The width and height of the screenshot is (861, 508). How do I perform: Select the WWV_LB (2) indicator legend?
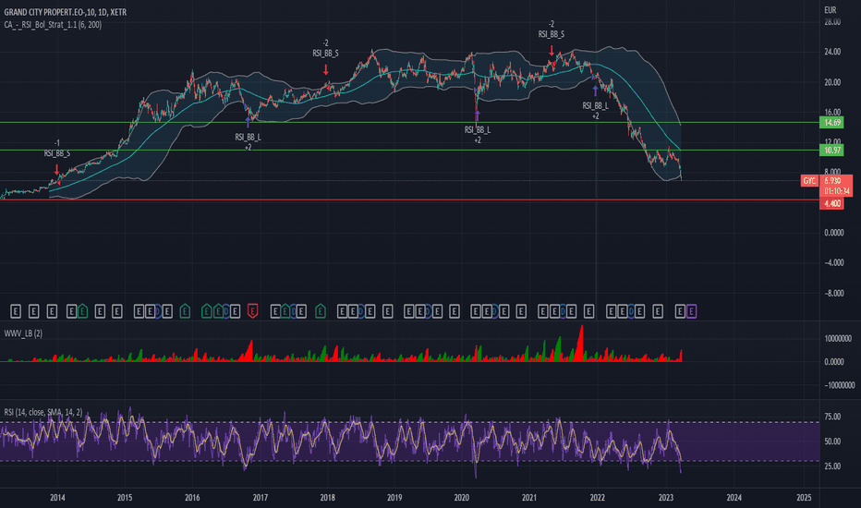pos(23,333)
